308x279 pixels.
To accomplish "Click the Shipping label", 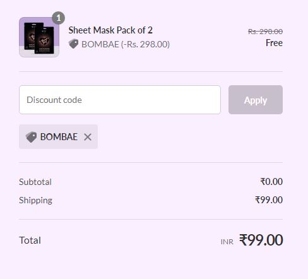I will (35, 200).
